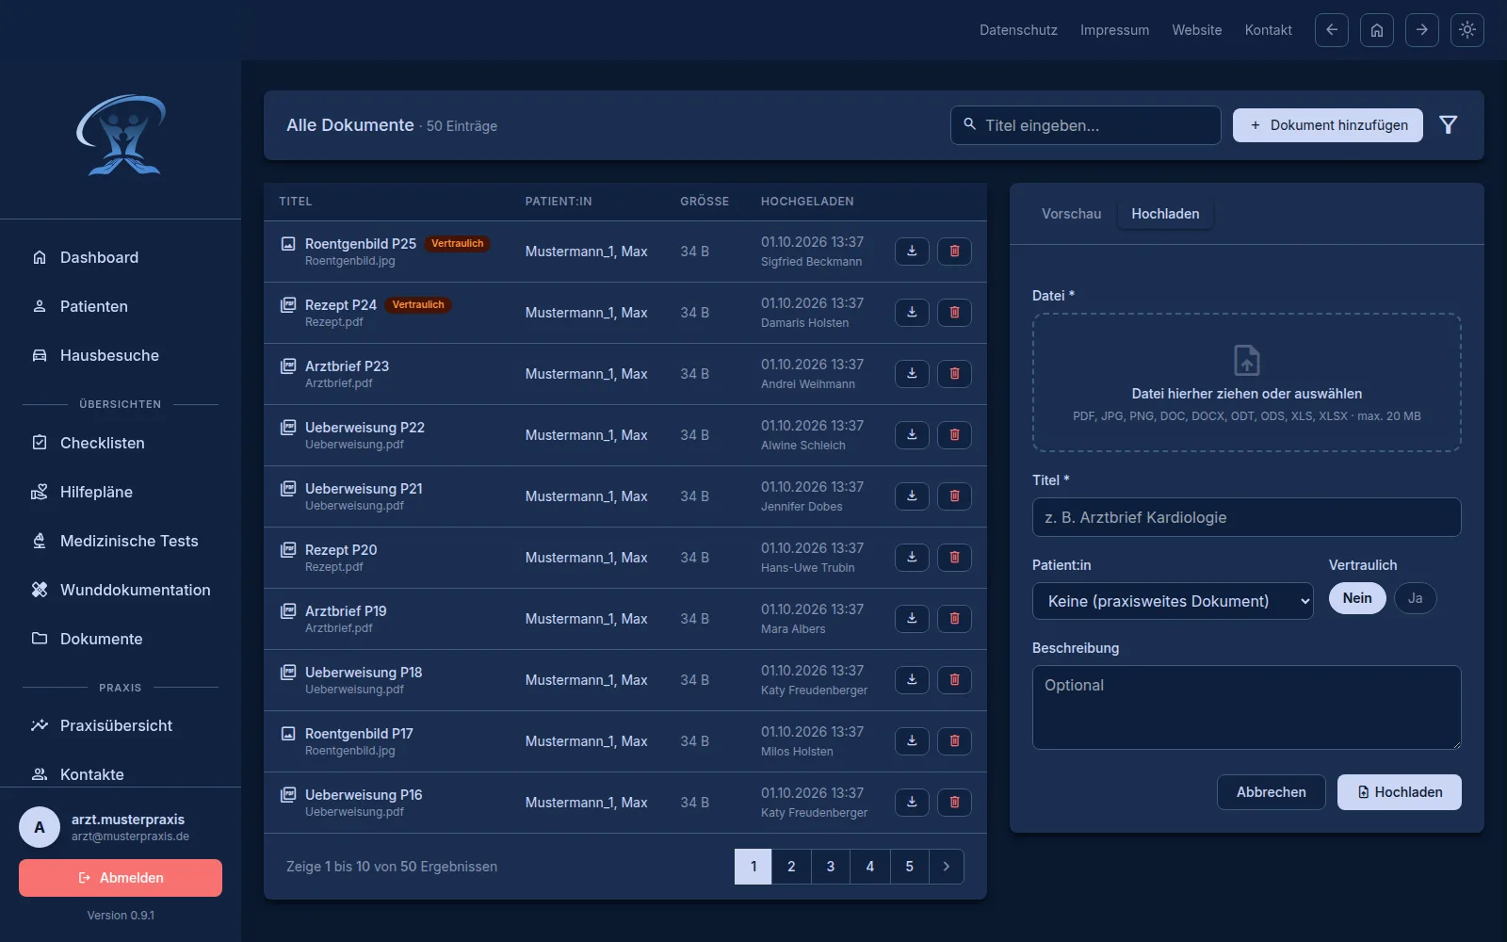The width and height of the screenshot is (1507, 942).
Task: Click the file dropzone area text
Action: point(1247,394)
